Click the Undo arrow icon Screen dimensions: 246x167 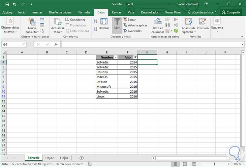click(14, 4)
